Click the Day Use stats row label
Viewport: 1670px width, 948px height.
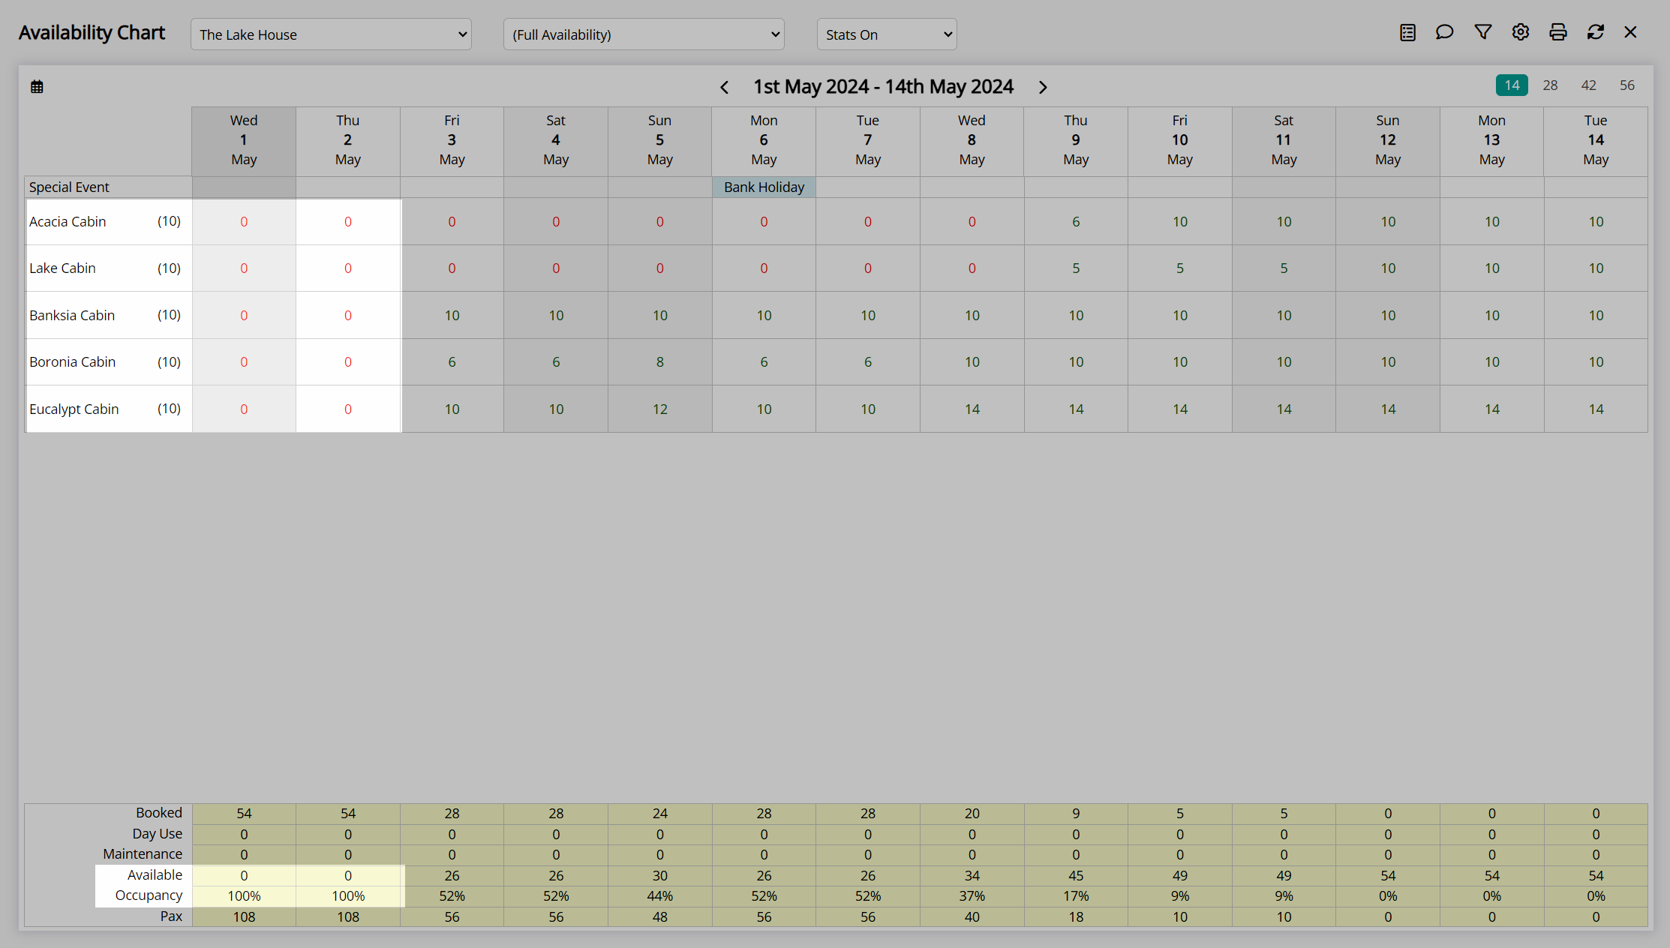pos(157,834)
